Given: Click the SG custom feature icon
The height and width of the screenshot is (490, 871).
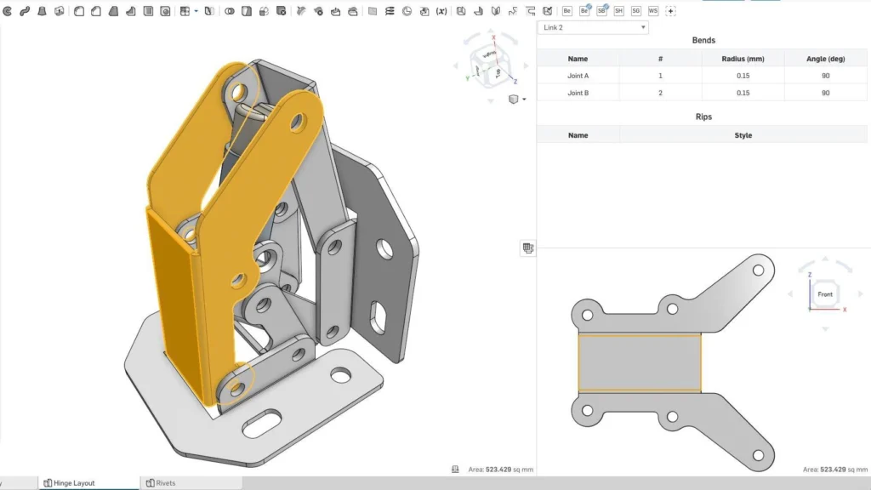Looking at the screenshot, I should [x=635, y=11].
